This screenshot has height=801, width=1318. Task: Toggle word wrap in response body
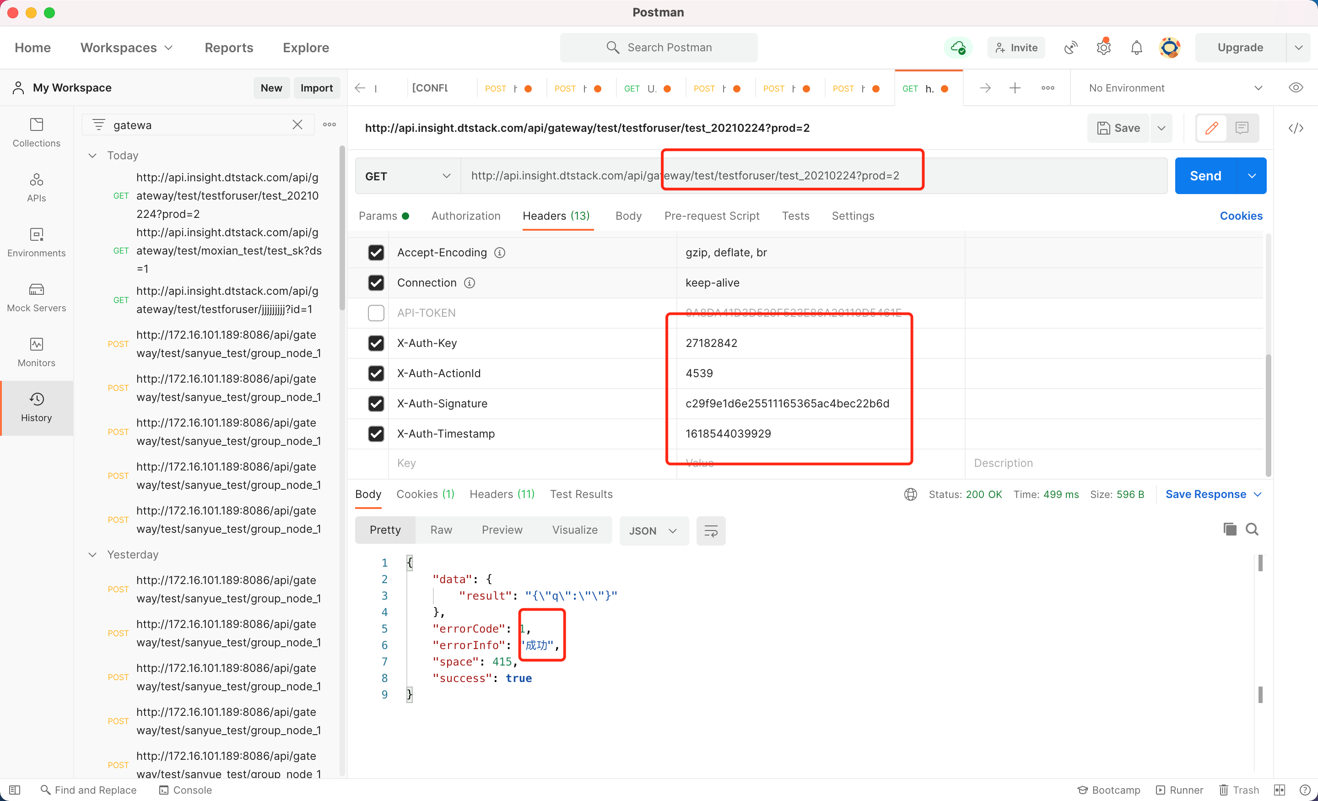tap(711, 531)
